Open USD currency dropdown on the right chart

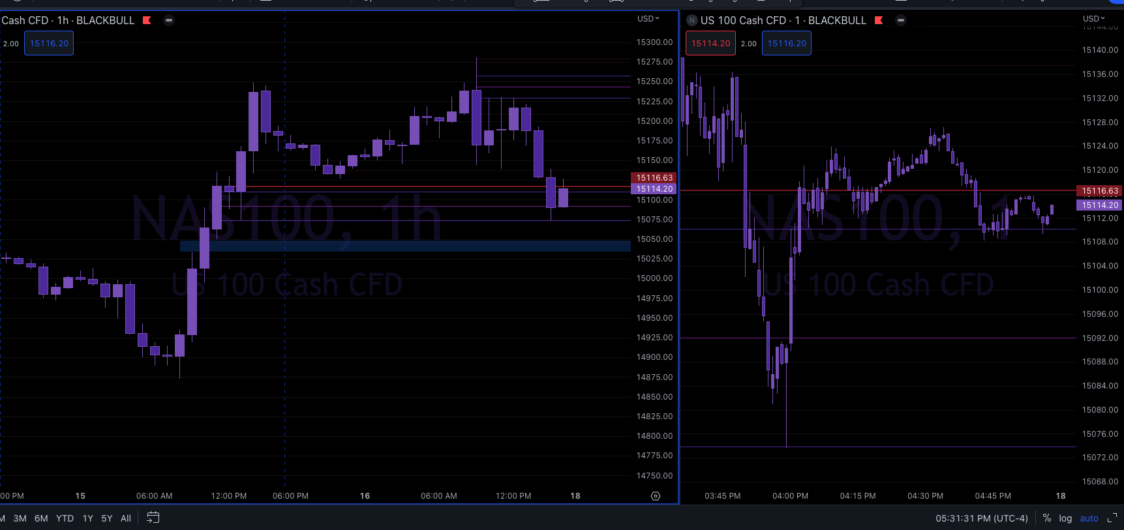[x=1094, y=19]
